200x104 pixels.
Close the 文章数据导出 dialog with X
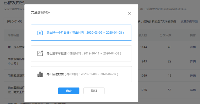129,13
